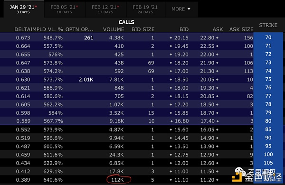Image resolution: width=285 pixels, height=185 pixels.
Task: Click the ask diamond next to 16.05
Action: click(x=217, y=129)
